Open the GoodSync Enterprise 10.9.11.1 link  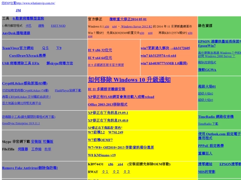21,123
